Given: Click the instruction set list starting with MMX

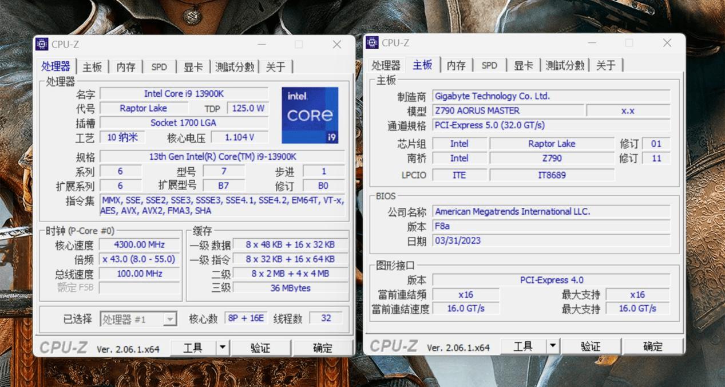Looking at the screenshot, I should (x=222, y=205).
